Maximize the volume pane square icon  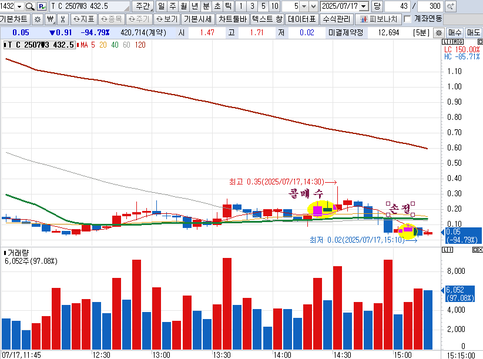[x=475, y=250]
